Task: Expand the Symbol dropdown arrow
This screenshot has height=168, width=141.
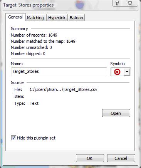Action: click(127, 72)
